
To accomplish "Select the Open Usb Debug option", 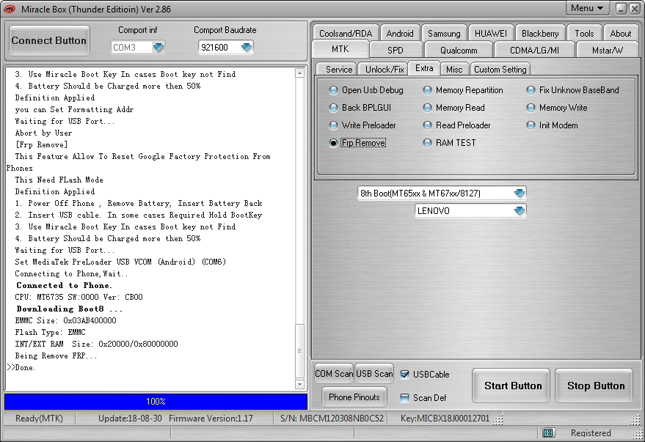I will coord(366,90).
